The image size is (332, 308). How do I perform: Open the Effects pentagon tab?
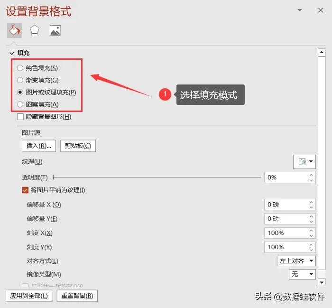[34, 30]
